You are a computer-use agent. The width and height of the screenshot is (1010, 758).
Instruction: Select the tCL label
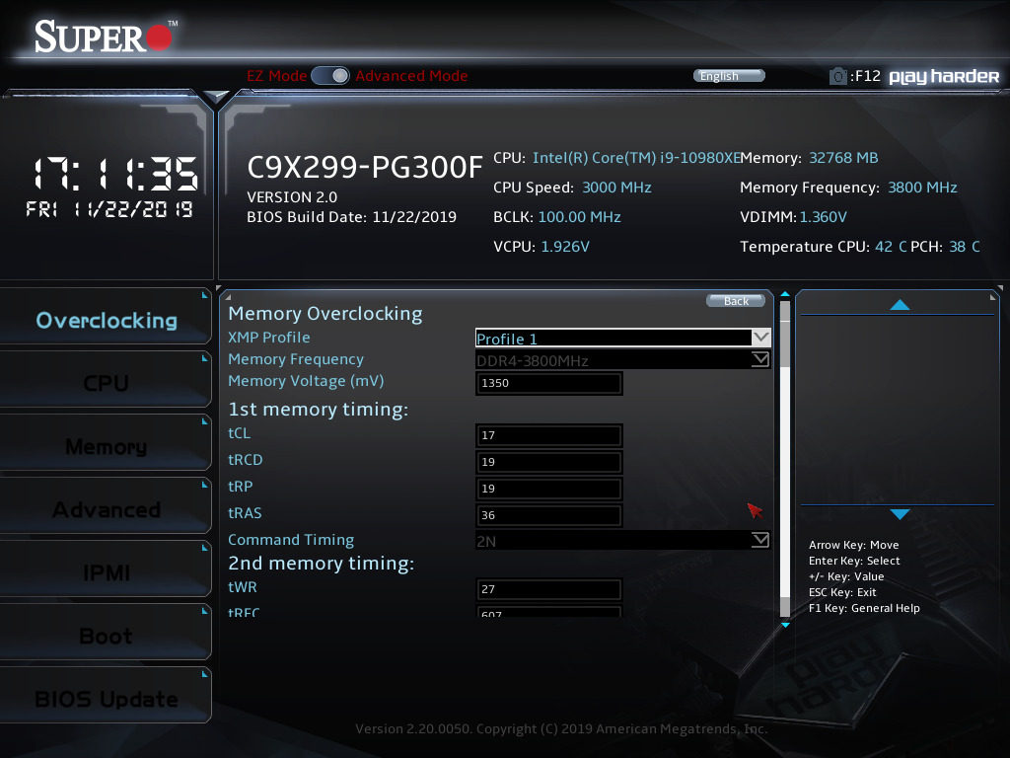coord(239,433)
